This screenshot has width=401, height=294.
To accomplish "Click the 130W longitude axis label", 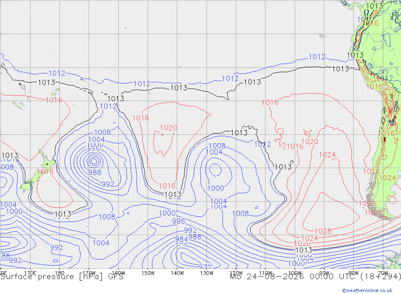I will tap(207, 273).
